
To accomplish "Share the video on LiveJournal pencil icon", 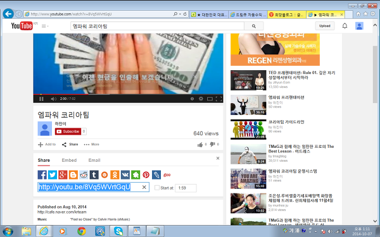I will point(156,174).
